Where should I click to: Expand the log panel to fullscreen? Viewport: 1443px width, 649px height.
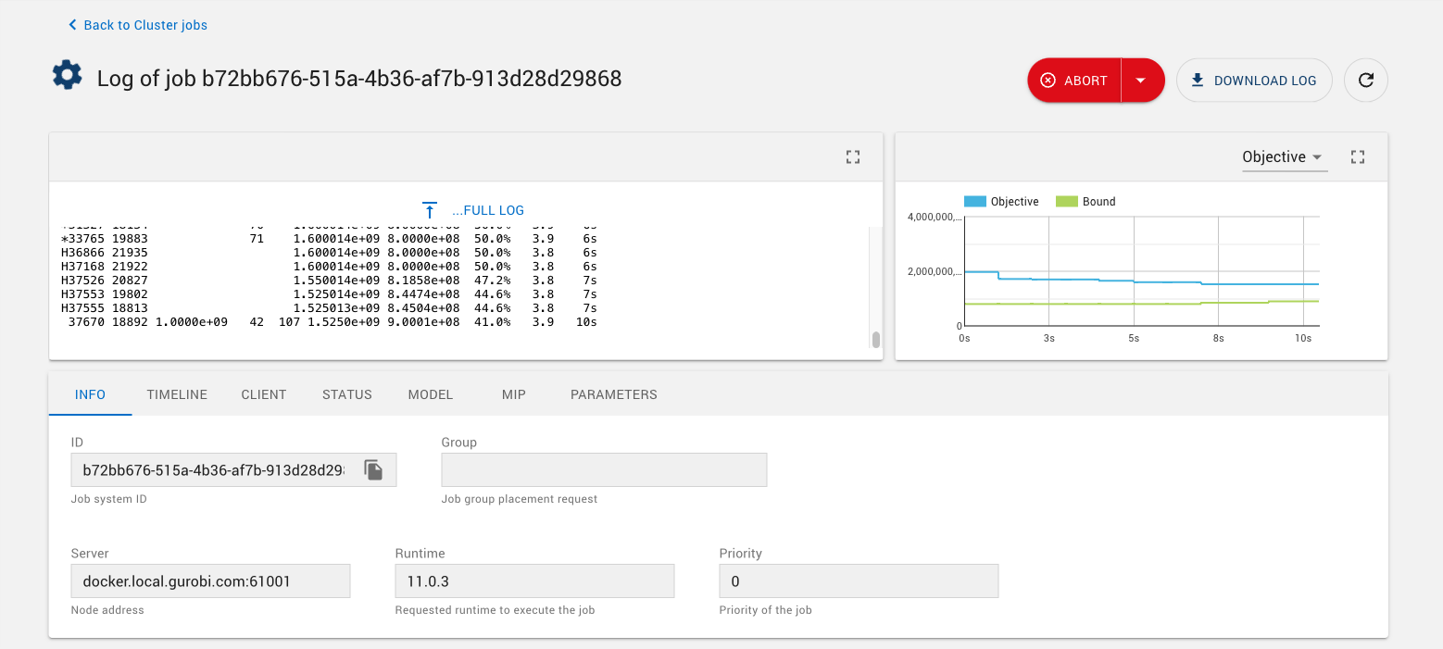pyautogui.click(x=853, y=157)
